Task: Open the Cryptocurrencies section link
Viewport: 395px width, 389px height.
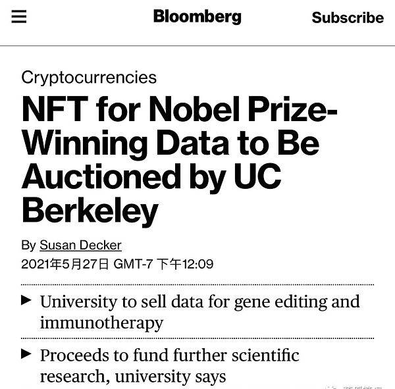Action: click(x=89, y=78)
